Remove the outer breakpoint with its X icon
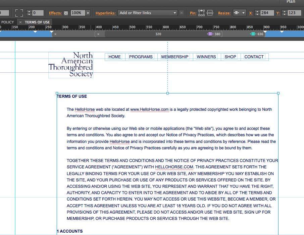 [55, 34]
